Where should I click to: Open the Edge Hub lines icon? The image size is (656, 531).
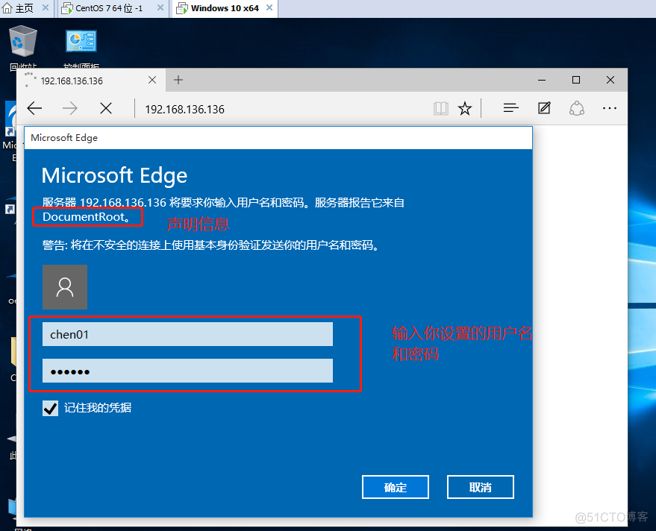tap(510, 108)
